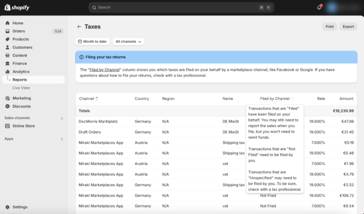
Task: Click the keyboard shortcut K hint
Action: click(268, 7)
